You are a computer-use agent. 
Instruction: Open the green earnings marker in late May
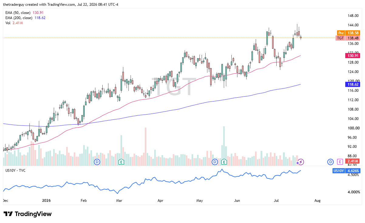(x=224, y=162)
